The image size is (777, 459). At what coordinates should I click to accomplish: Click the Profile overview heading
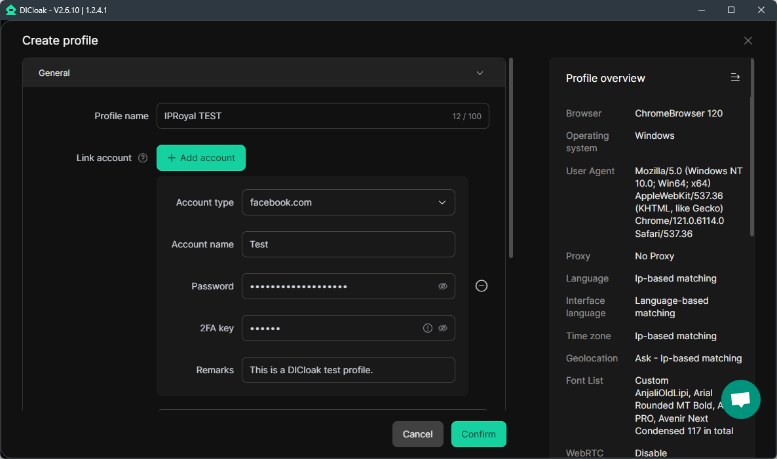tap(605, 78)
